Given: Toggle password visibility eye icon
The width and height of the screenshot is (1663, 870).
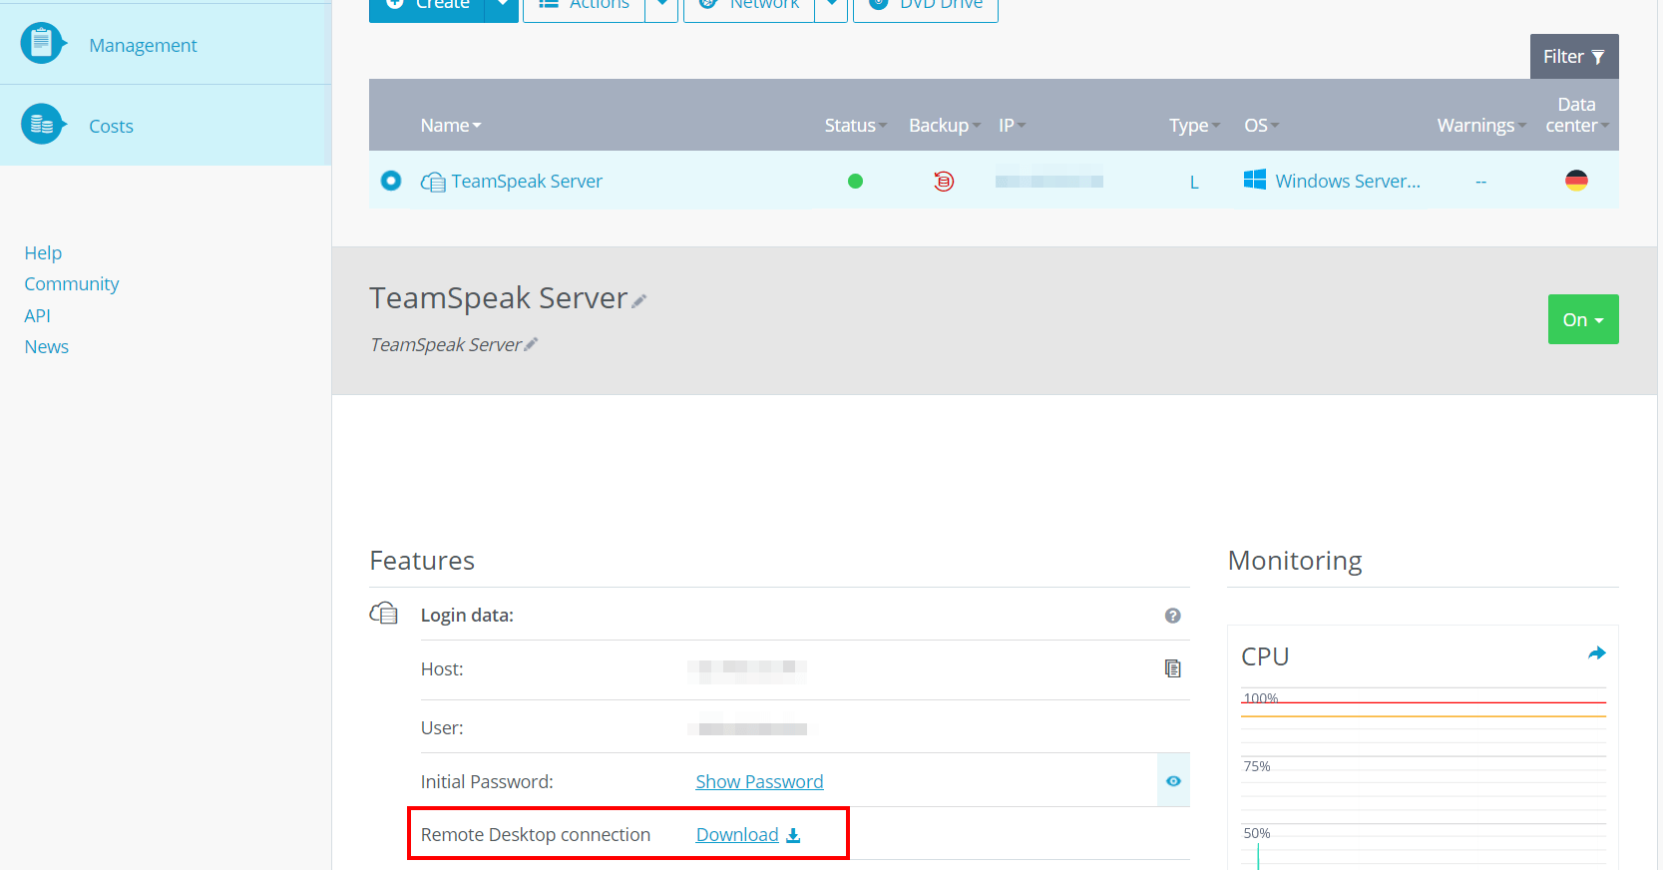Looking at the screenshot, I should click(1173, 781).
